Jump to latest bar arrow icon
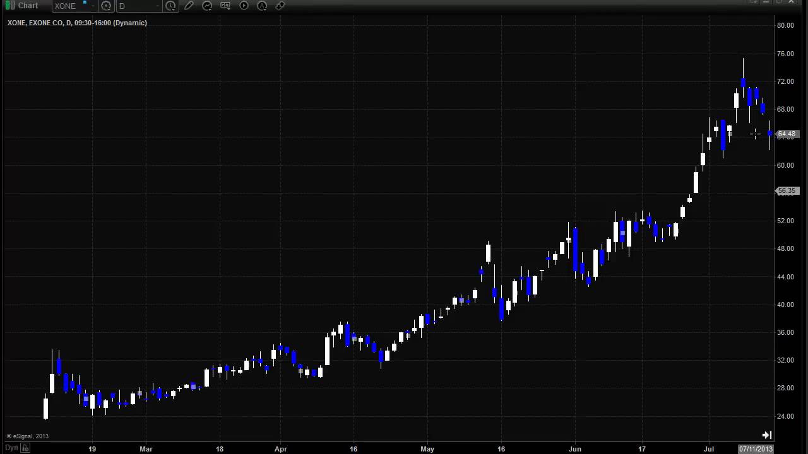The height and width of the screenshot is (454, 808). pyautogui.click(x=766, y=435)
